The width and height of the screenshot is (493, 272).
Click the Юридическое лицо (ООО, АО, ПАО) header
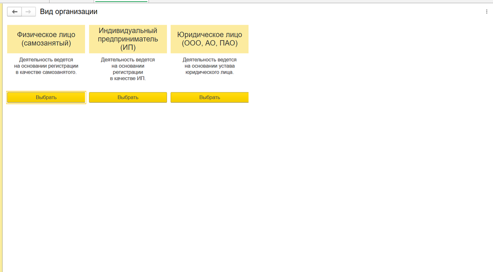210,39
